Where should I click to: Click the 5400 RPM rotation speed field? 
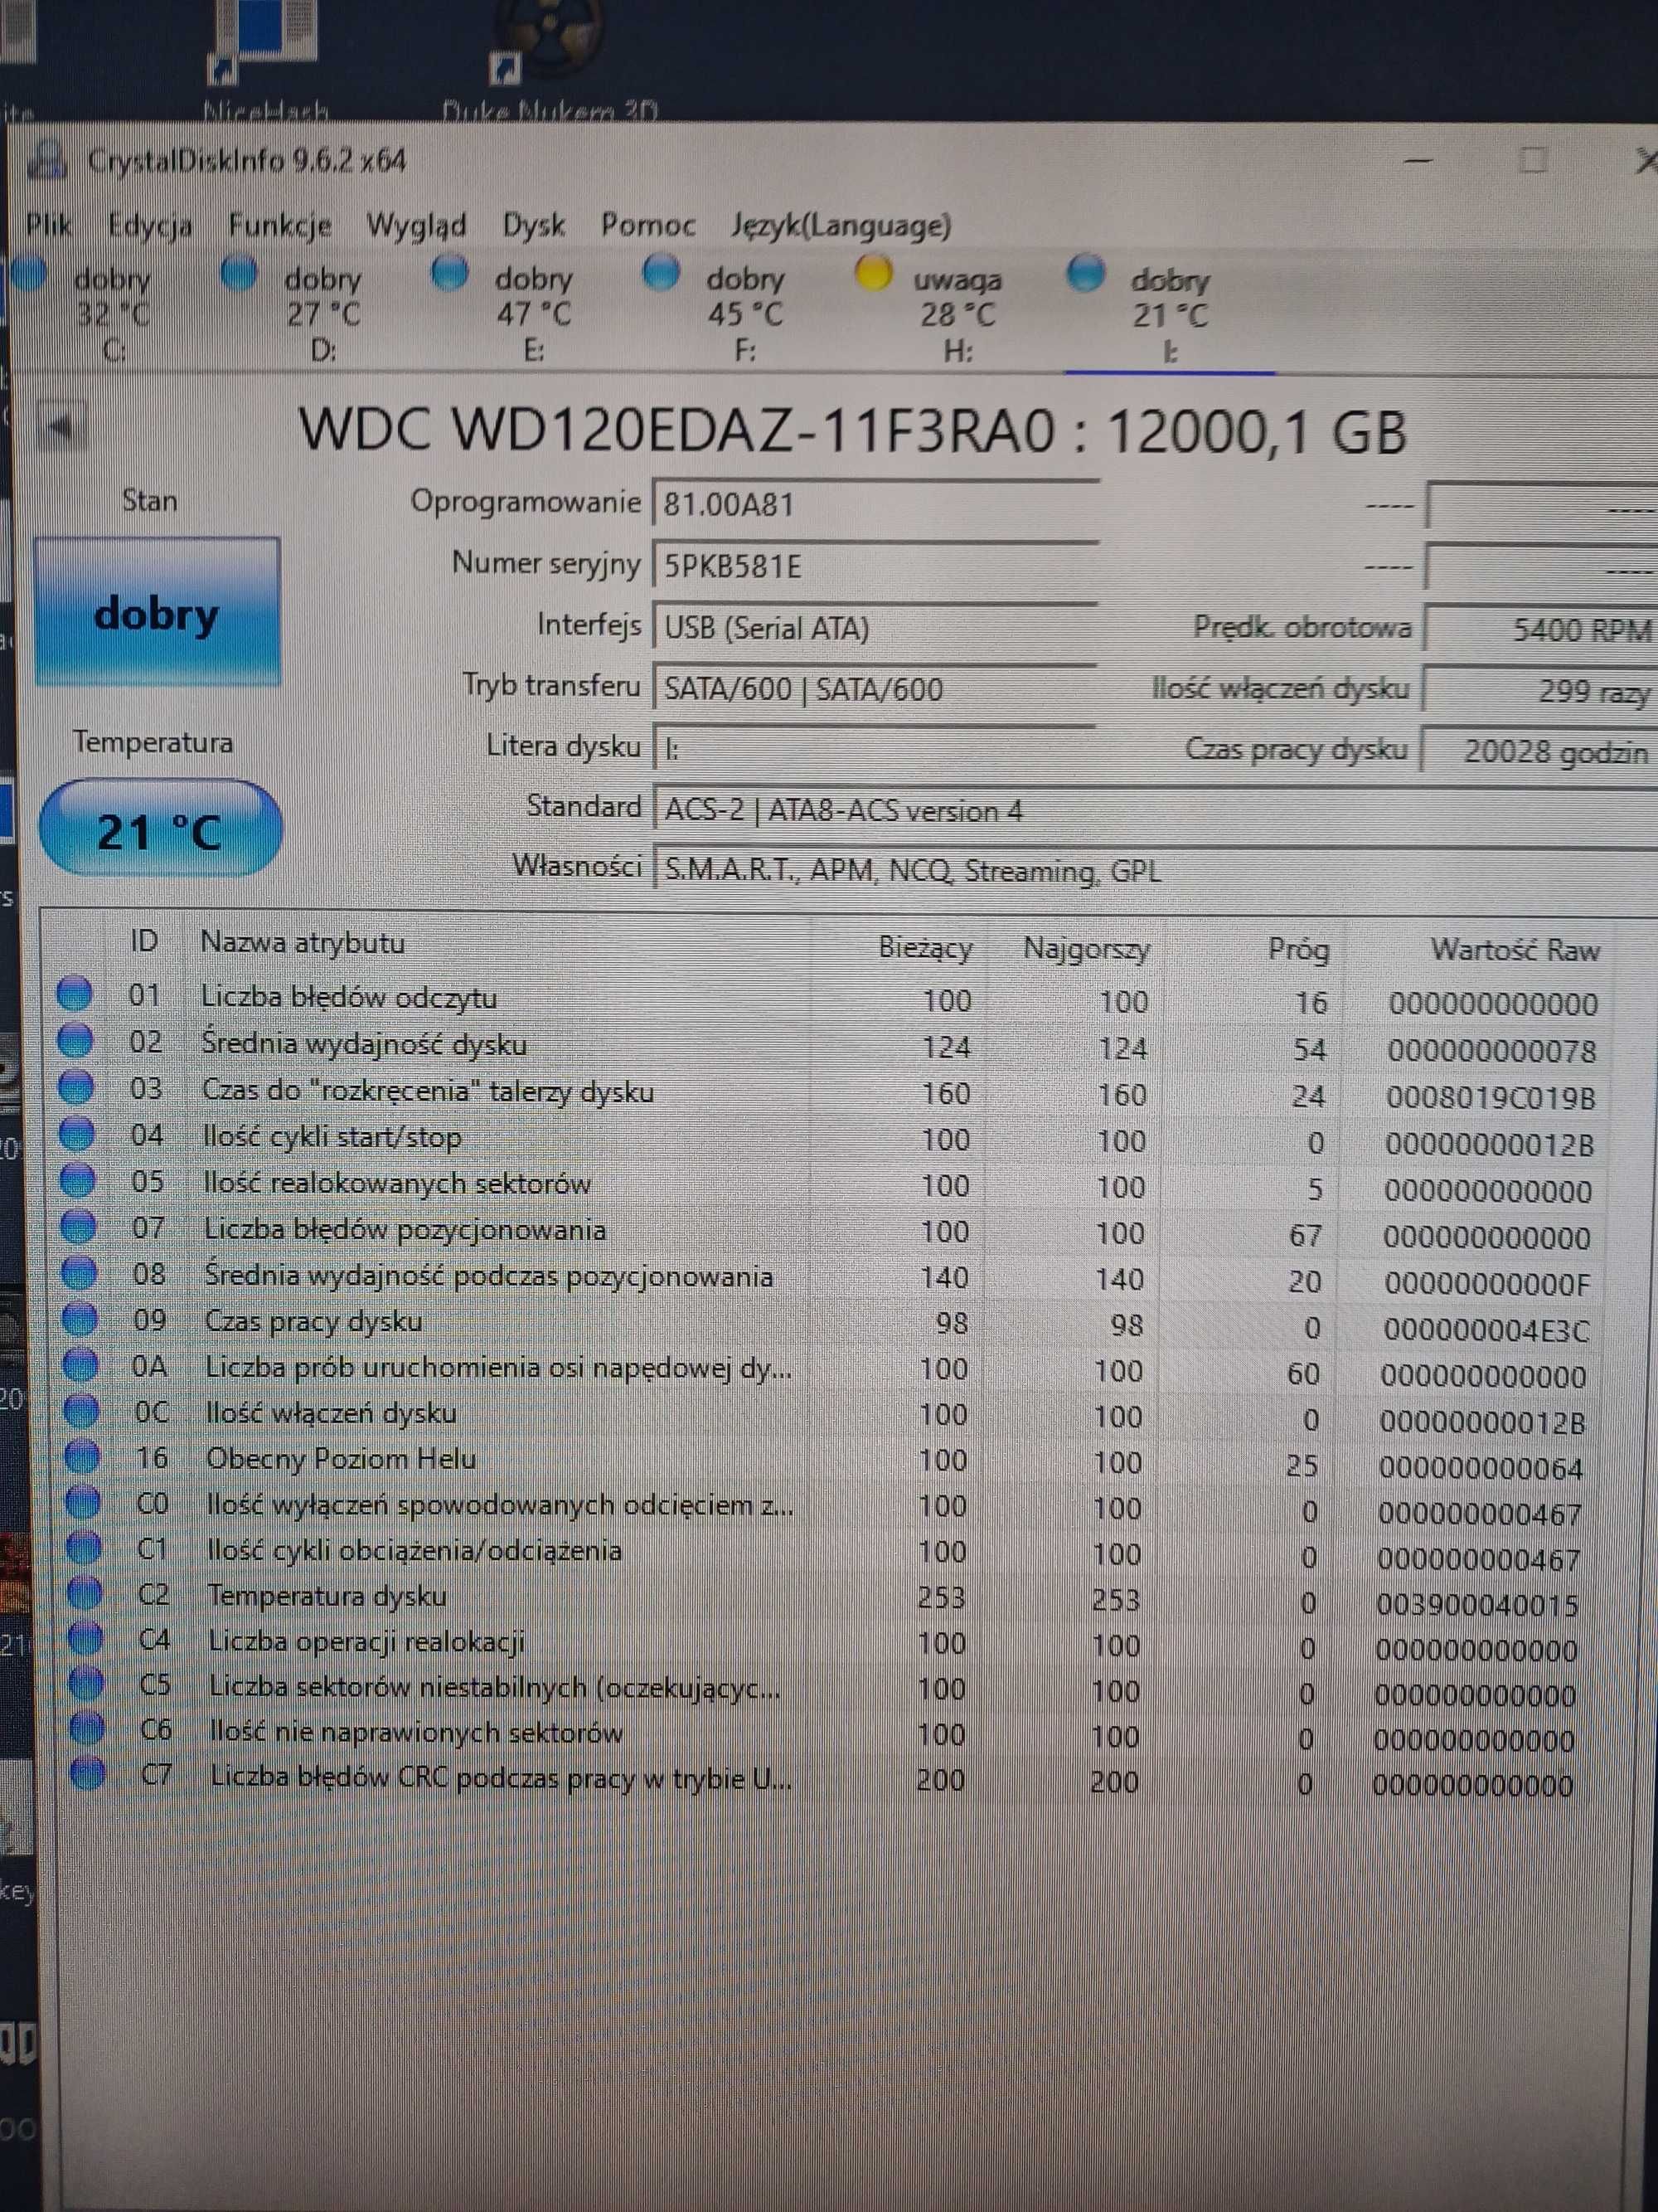(1539, 630)
